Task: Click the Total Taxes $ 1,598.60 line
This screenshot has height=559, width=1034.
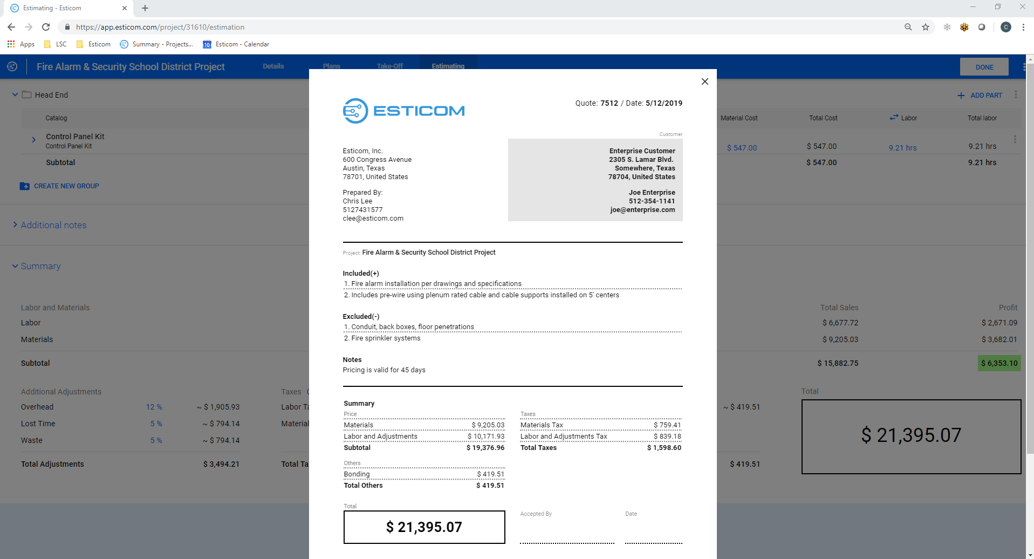Action: (x=600, y=448)
